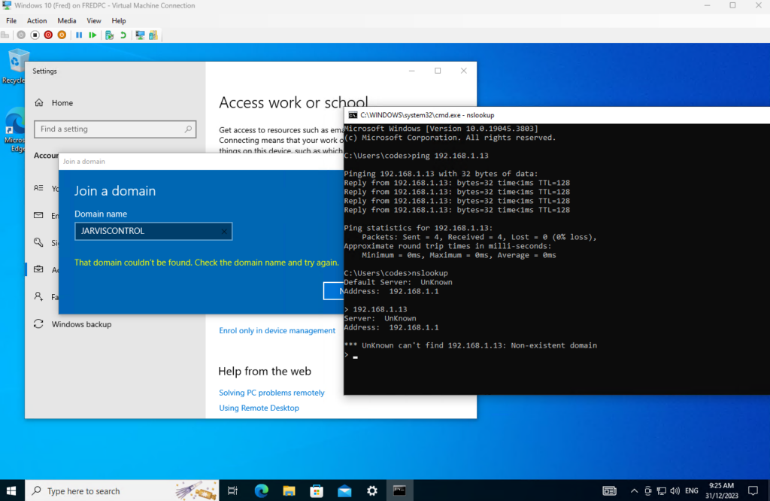Screen dimensions: 770x501
Task: Turn off the VM with the stop icon
Action: point(35,35)
